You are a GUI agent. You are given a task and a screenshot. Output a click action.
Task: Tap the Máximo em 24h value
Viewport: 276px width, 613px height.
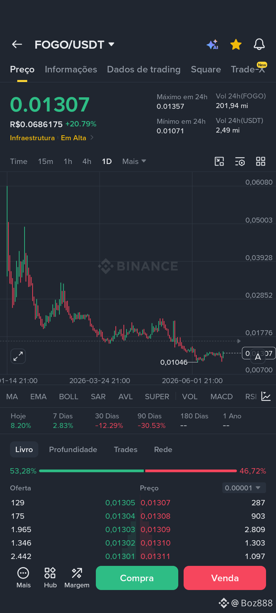[x=171, y=107]
